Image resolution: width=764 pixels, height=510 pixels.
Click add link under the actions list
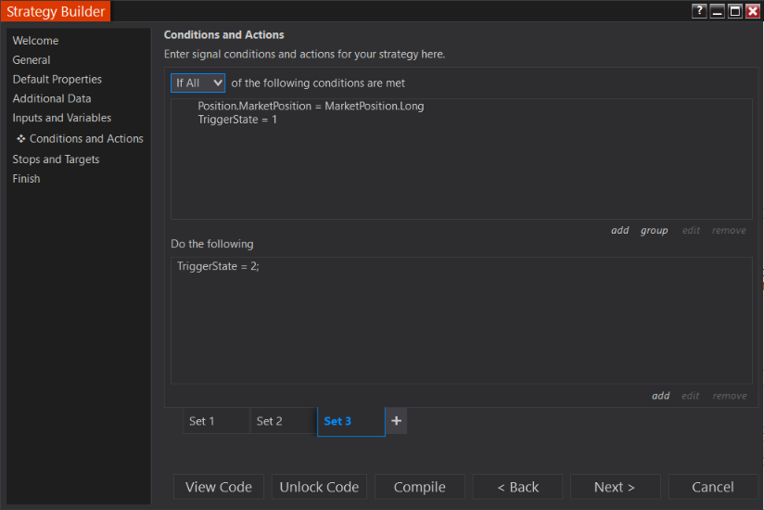[x=660, y=395]
